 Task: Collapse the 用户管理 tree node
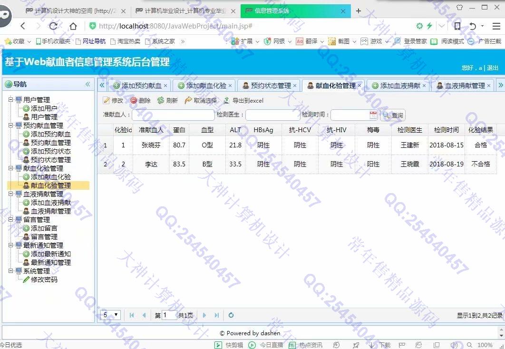click(x=10, y=99)
